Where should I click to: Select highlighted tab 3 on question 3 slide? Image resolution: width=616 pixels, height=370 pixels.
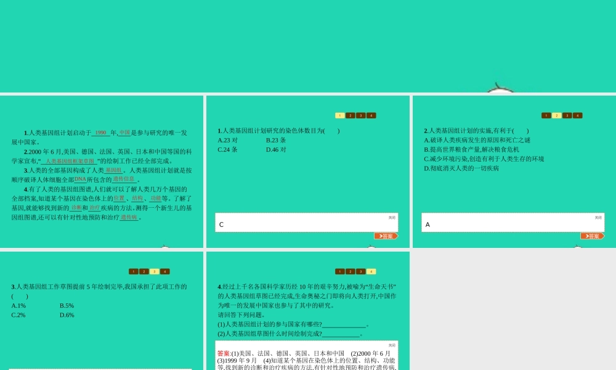154,271
